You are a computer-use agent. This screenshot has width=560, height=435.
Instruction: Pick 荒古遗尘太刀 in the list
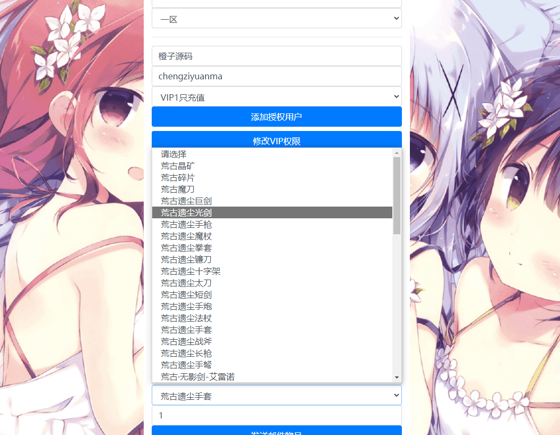tap(271, 283)
